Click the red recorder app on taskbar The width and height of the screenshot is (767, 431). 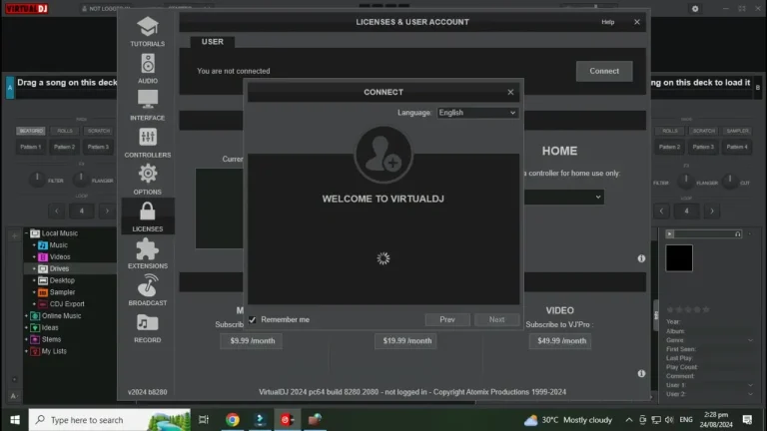(x=288, y=420)
